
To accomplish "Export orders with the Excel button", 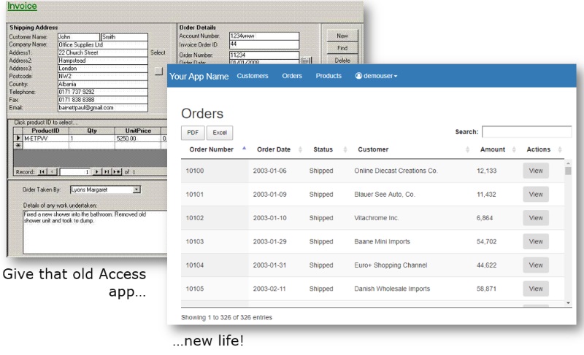I will [x=220, y=133].
